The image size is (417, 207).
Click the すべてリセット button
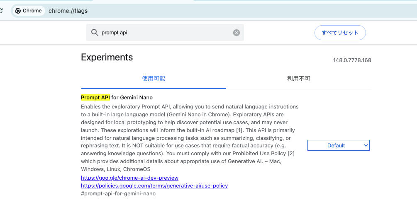pos(340,33)
